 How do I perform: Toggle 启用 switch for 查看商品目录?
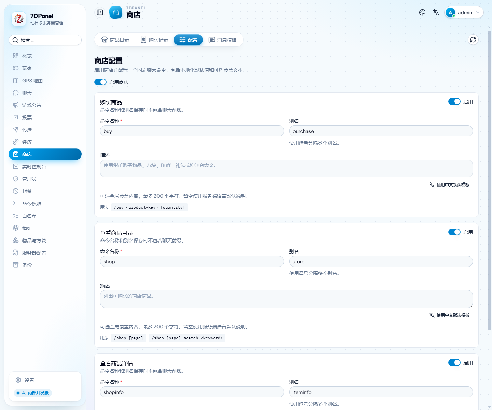454,232
